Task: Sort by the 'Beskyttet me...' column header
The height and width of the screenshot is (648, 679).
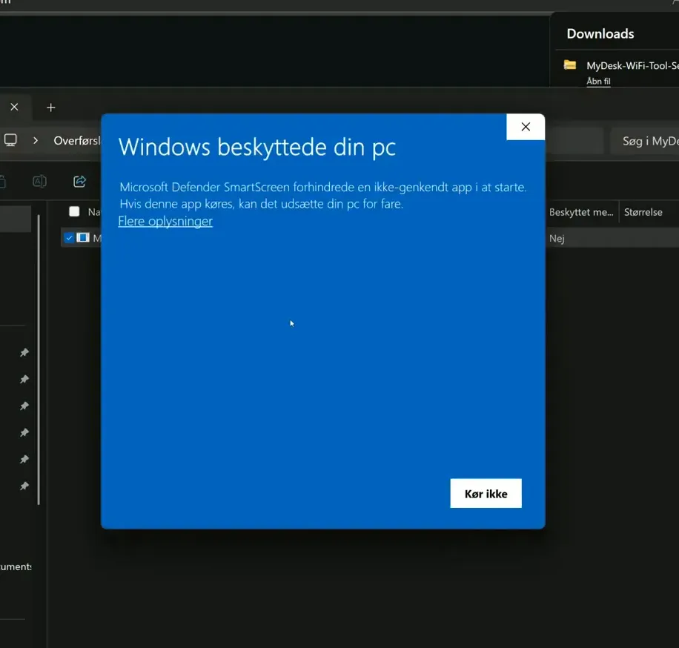Action: pos(581,212)
